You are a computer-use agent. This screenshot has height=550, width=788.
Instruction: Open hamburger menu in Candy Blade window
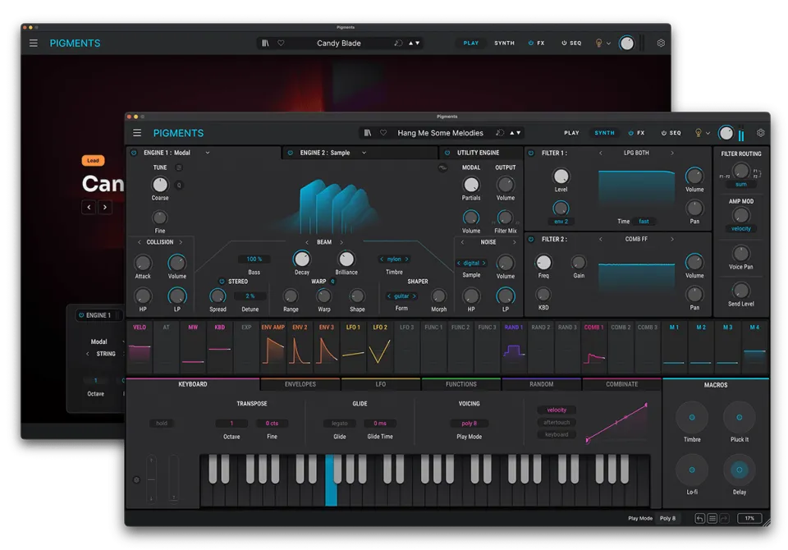coord(33,44)
